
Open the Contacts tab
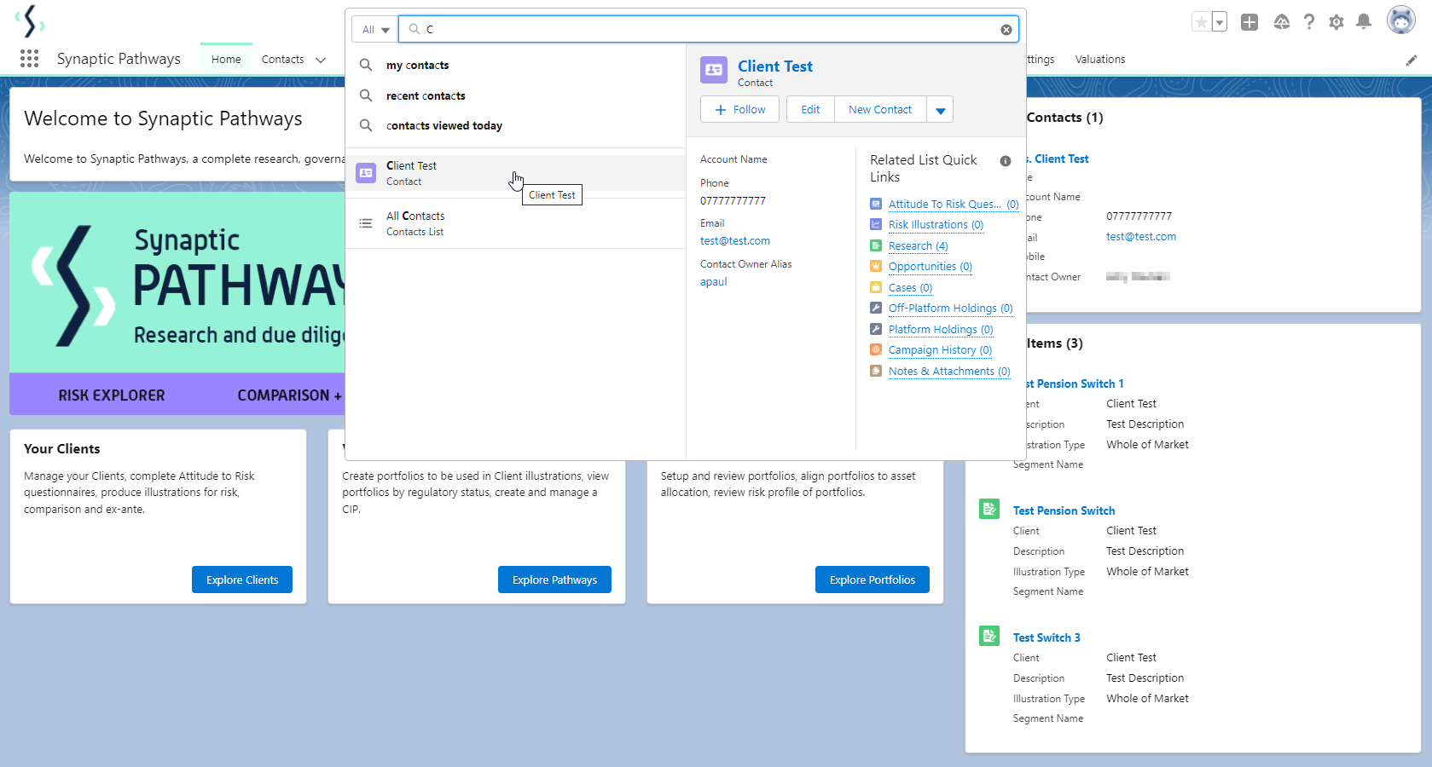pyautogui.click(x=283, y=60)
